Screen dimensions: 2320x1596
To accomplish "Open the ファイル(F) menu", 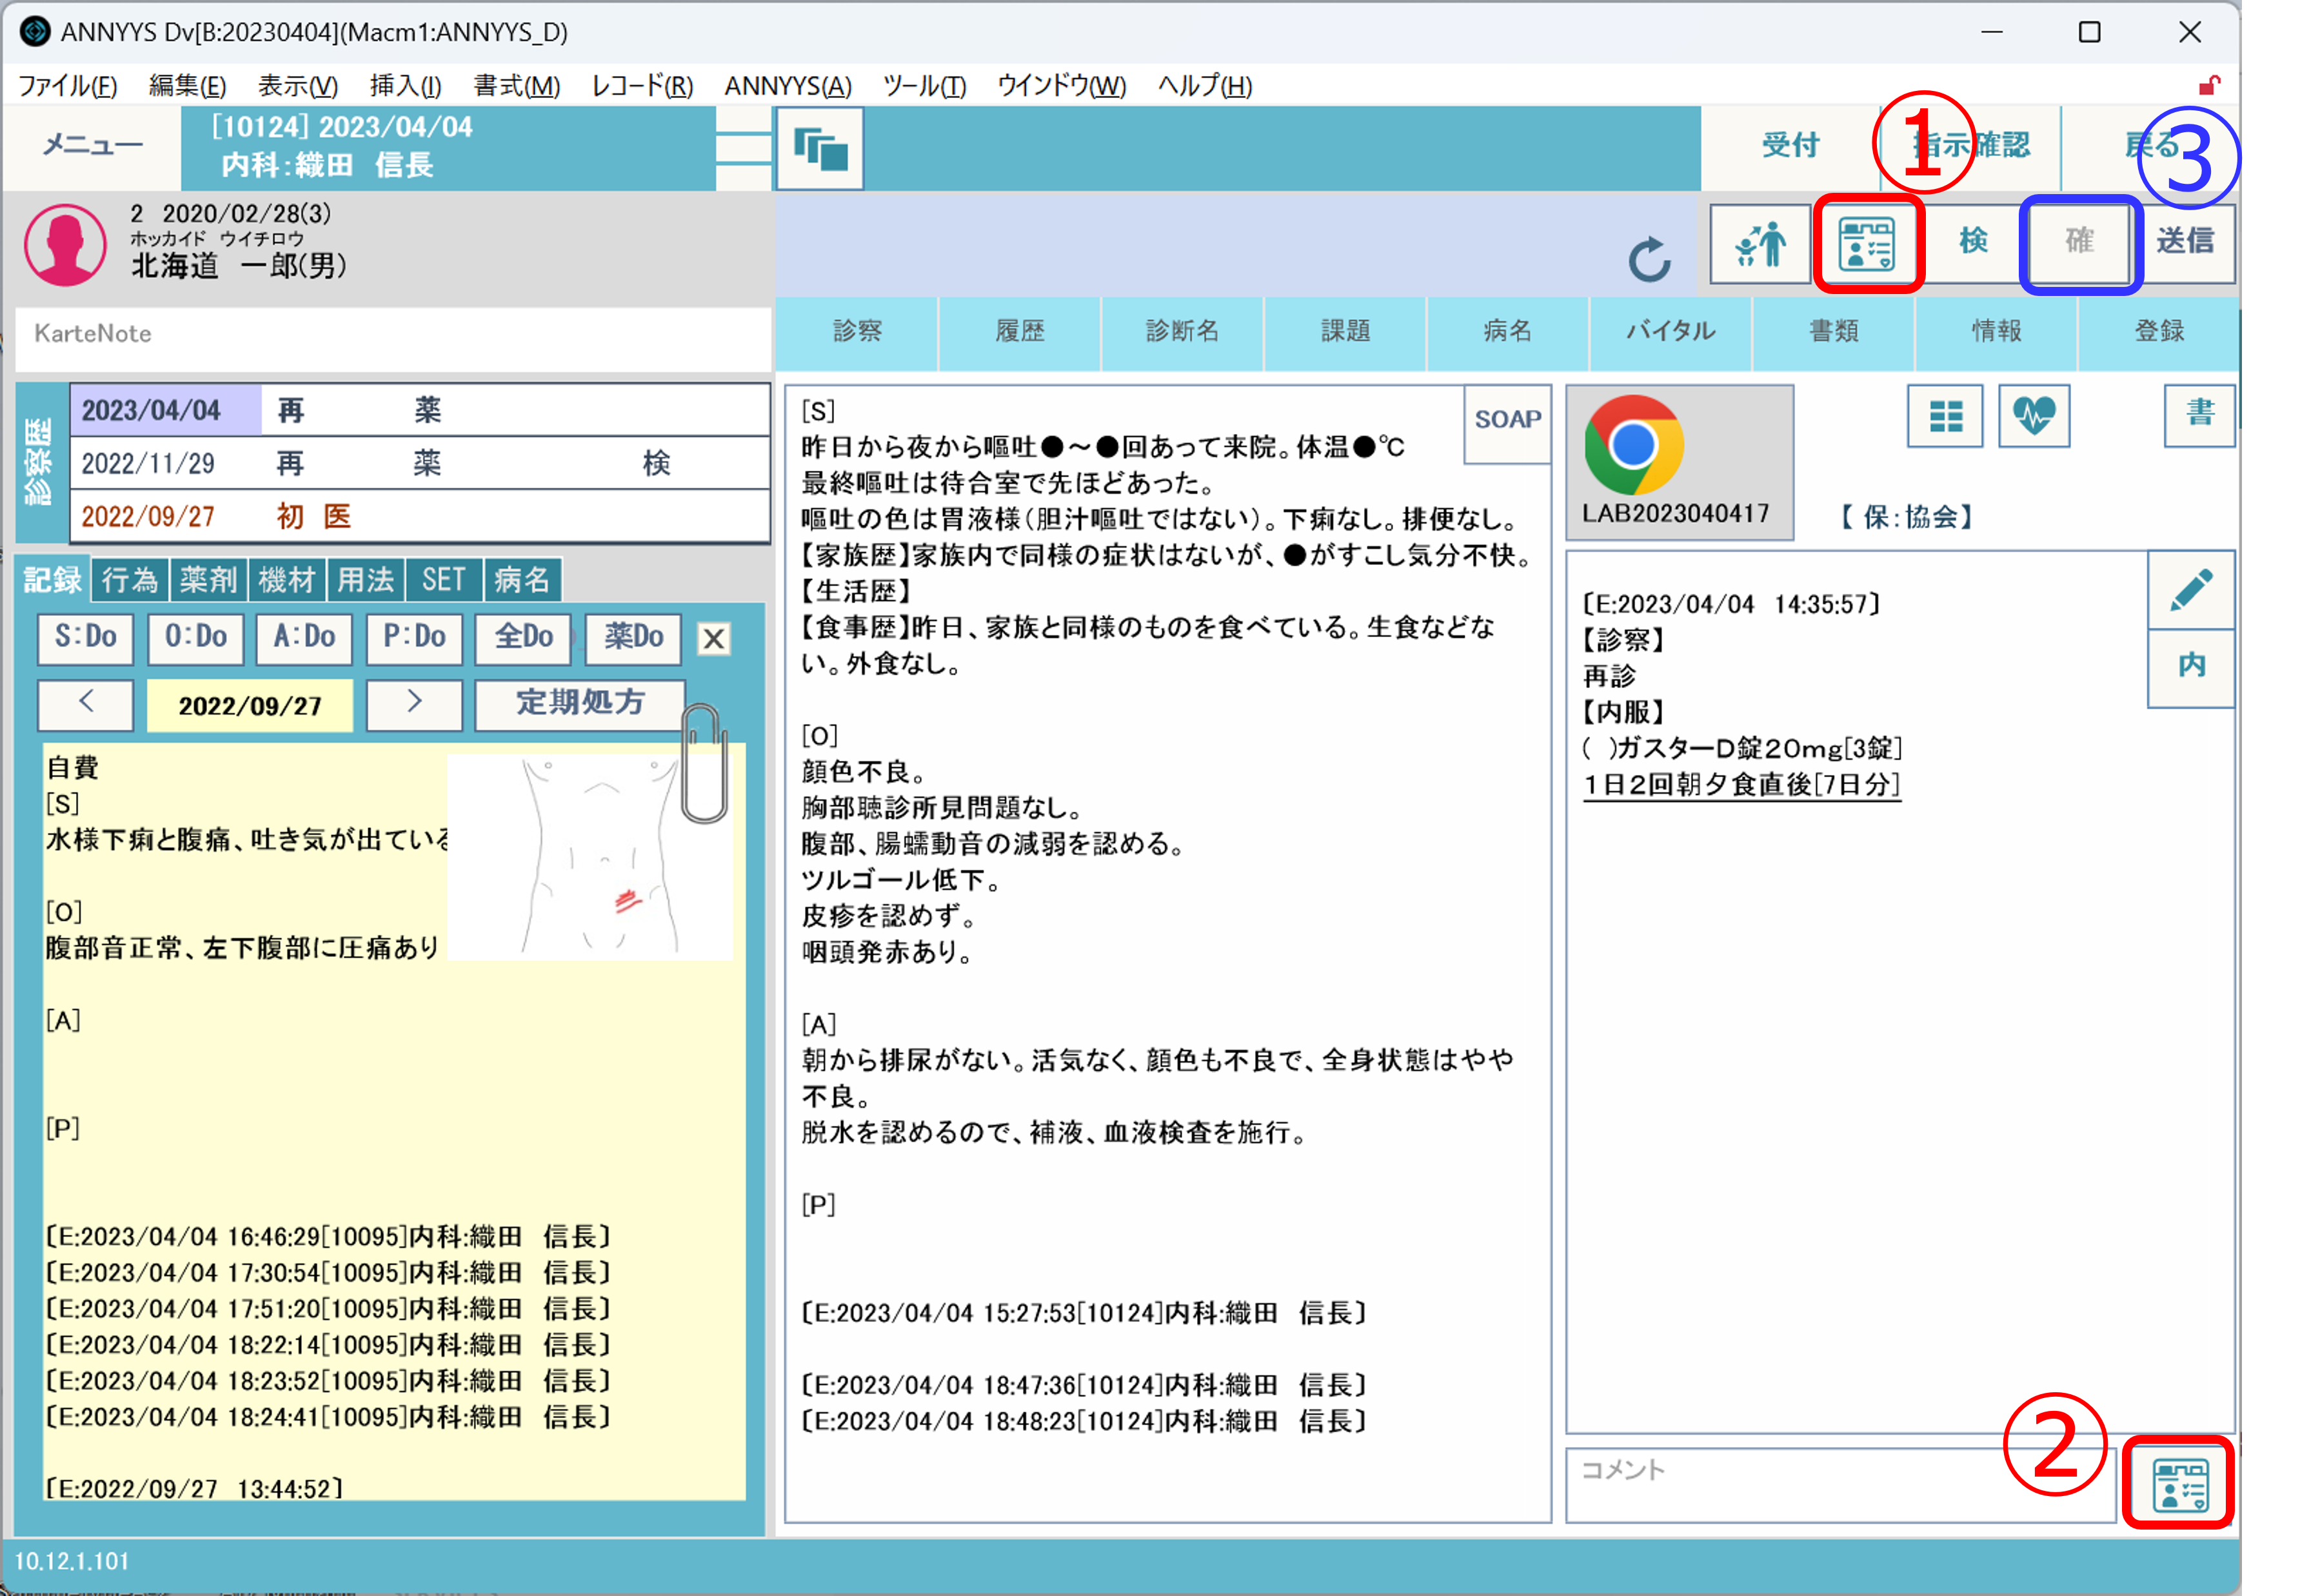I will tap(67, 86).
